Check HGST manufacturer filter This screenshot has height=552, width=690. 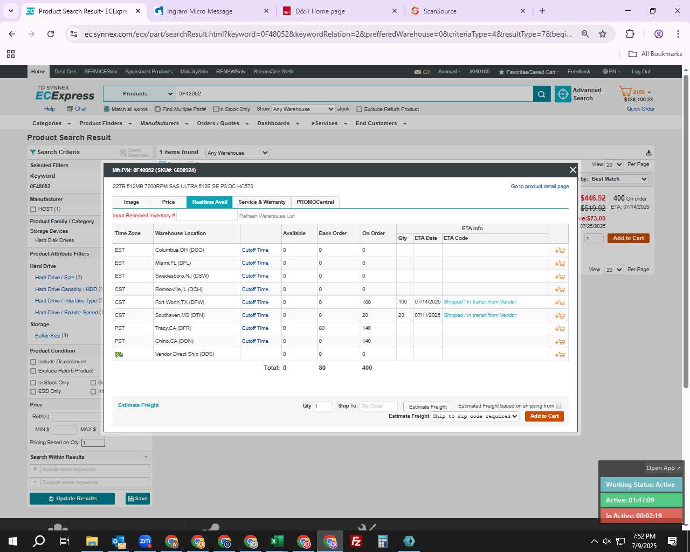[33, 209]
